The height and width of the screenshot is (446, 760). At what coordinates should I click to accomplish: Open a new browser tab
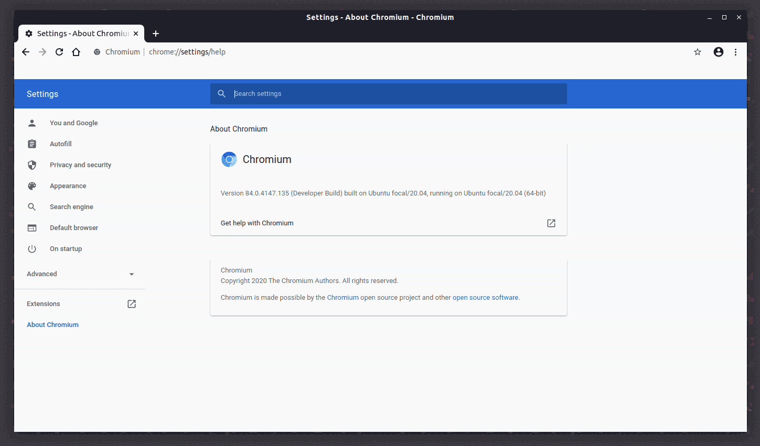[x=156, y=33]
